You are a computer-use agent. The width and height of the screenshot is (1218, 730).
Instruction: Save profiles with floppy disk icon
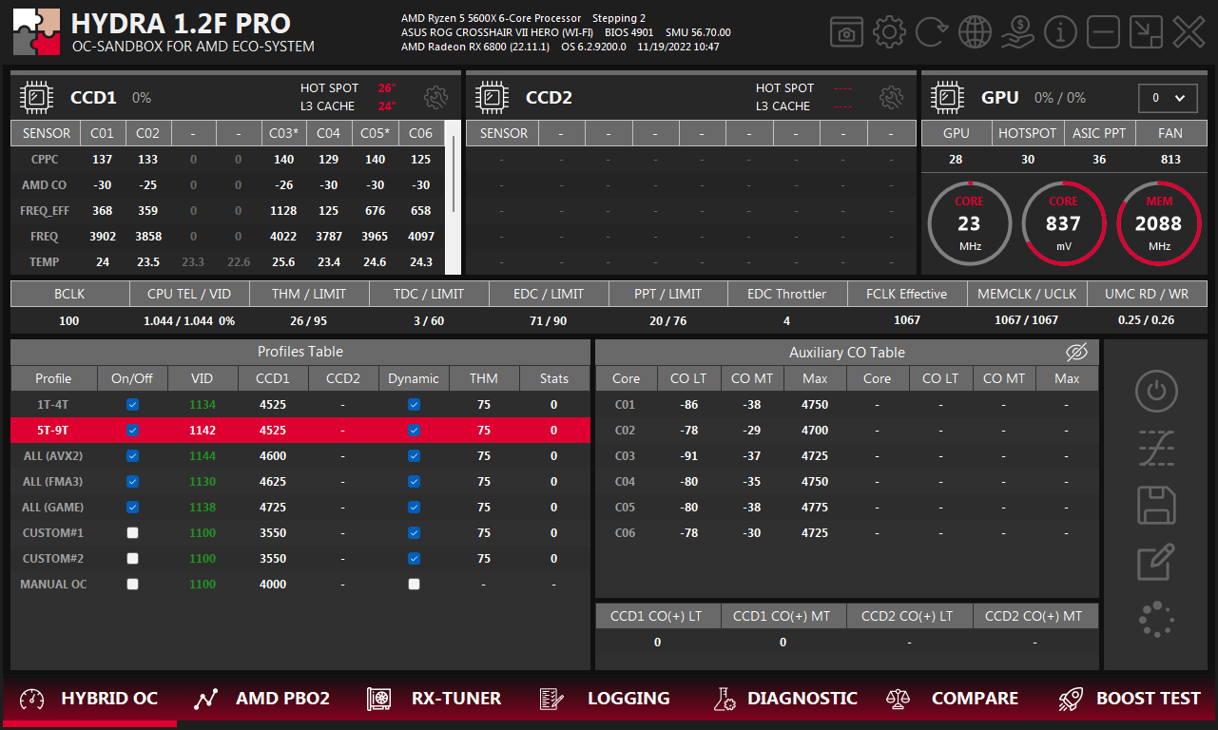1156,505
